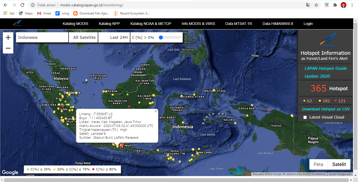
Task: Click the red hotspot above Kalimantan Barat label
Action: tap(129, 106)
